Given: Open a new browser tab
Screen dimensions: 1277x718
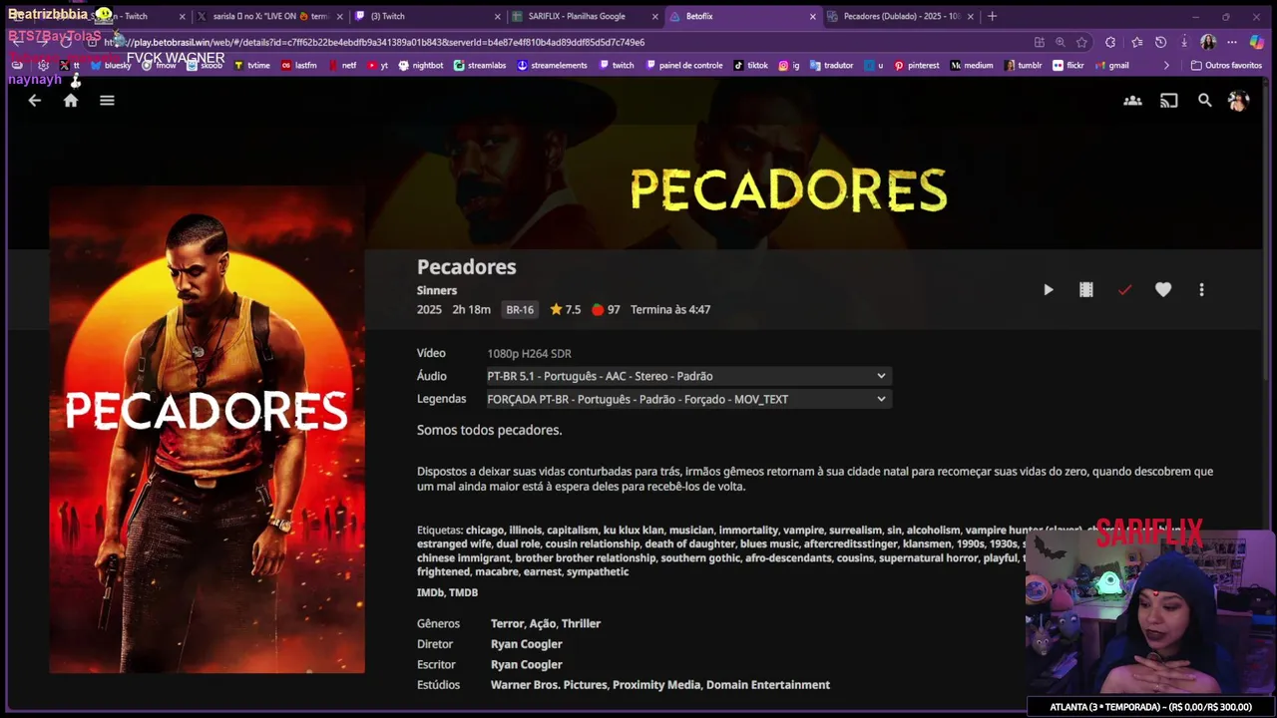Looking at the screenshot, I should point(992,17).
